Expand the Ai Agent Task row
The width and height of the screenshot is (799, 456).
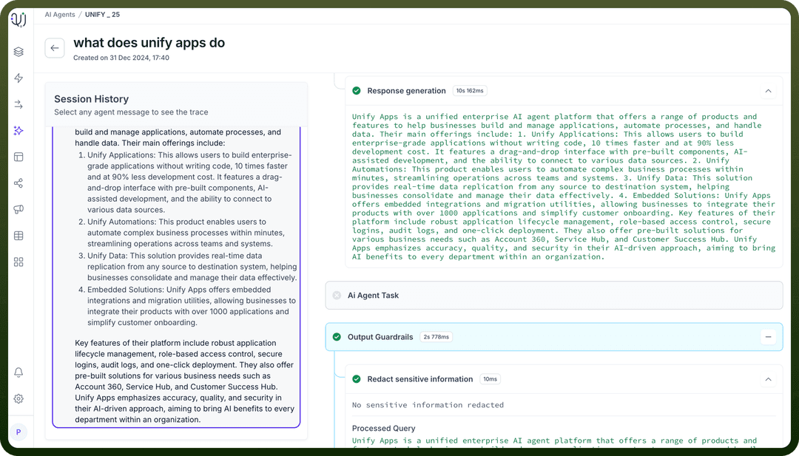coord(554,295)
